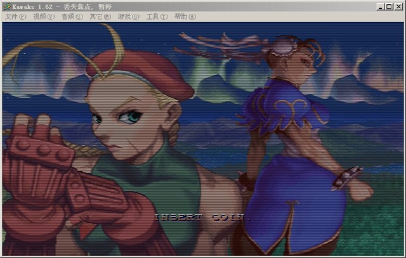This screenshot has width=406, height=258.
Task: Open the 其它(M) Misc menu
Action: [x=100, y=16]
